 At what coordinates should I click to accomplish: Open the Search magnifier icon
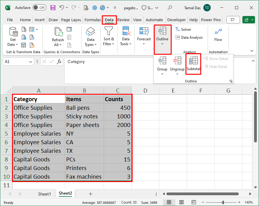(169, 8)
